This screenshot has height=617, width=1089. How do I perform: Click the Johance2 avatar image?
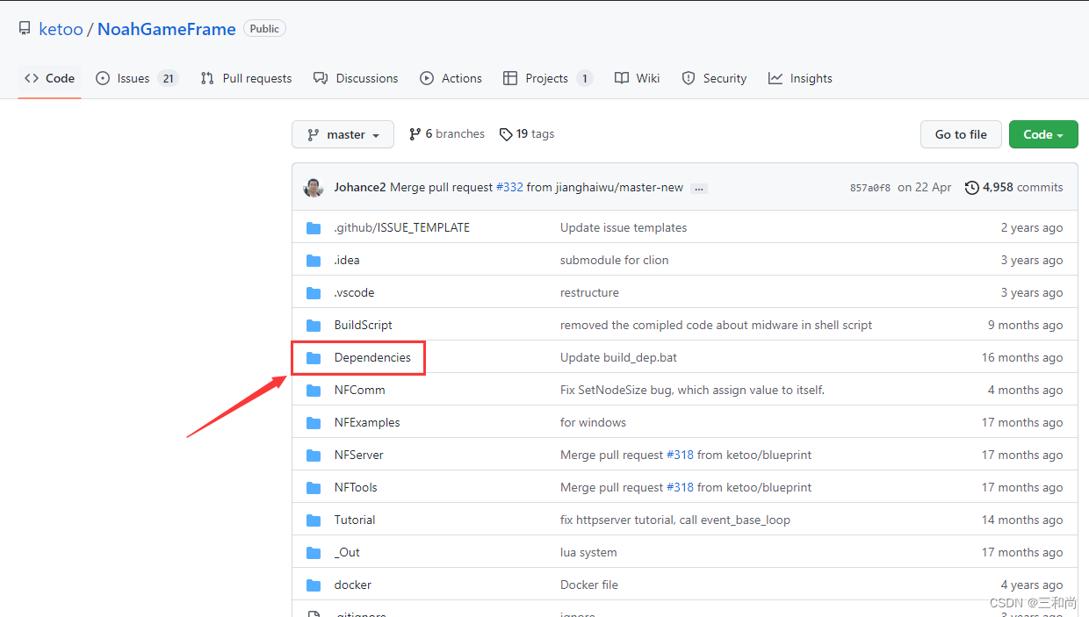pyautogui.click(x=314, y=188)
